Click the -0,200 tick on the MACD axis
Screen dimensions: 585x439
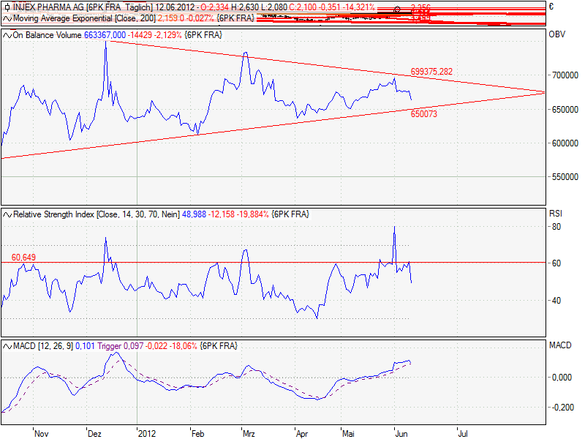click(x=562, y=408)
